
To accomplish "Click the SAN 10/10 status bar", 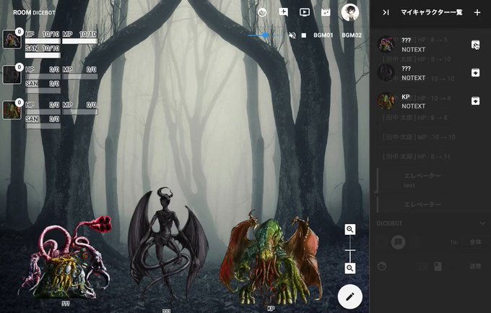I will click(x=43, y=52).
